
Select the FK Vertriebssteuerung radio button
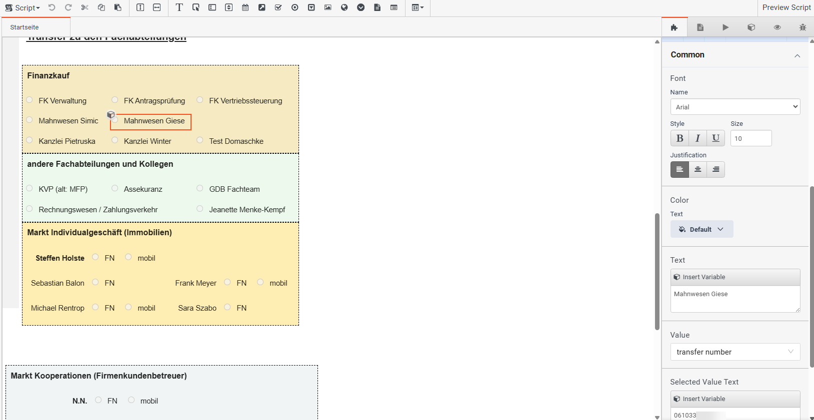(200, 100)
